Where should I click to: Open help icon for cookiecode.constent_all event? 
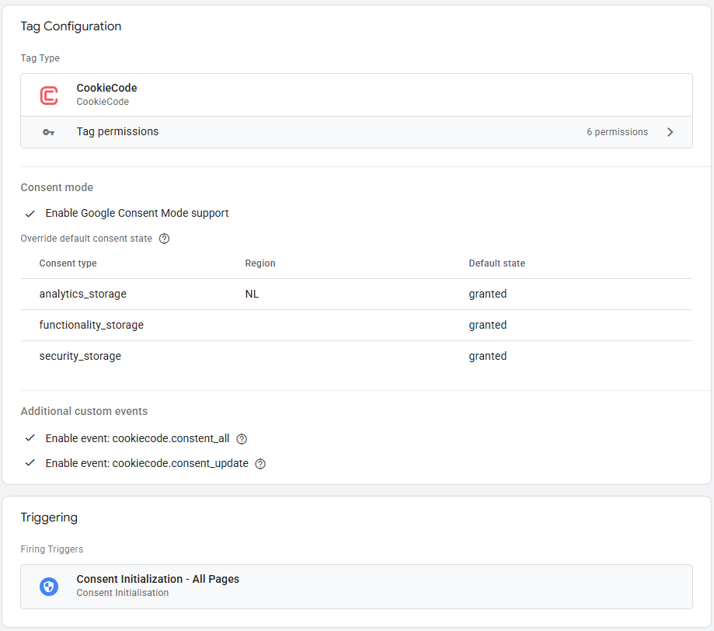click(242, 439)
